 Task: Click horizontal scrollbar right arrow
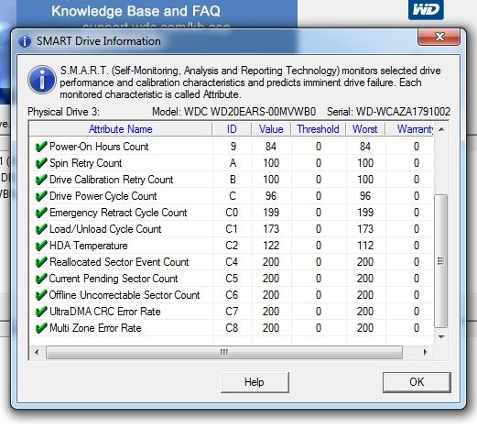pyautogui.click(x=425, y=352)
